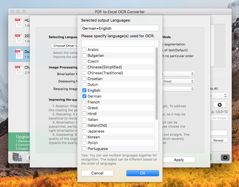Click the language list column header
The width and height of the screenshot is (239, 187).
(118, 43)
